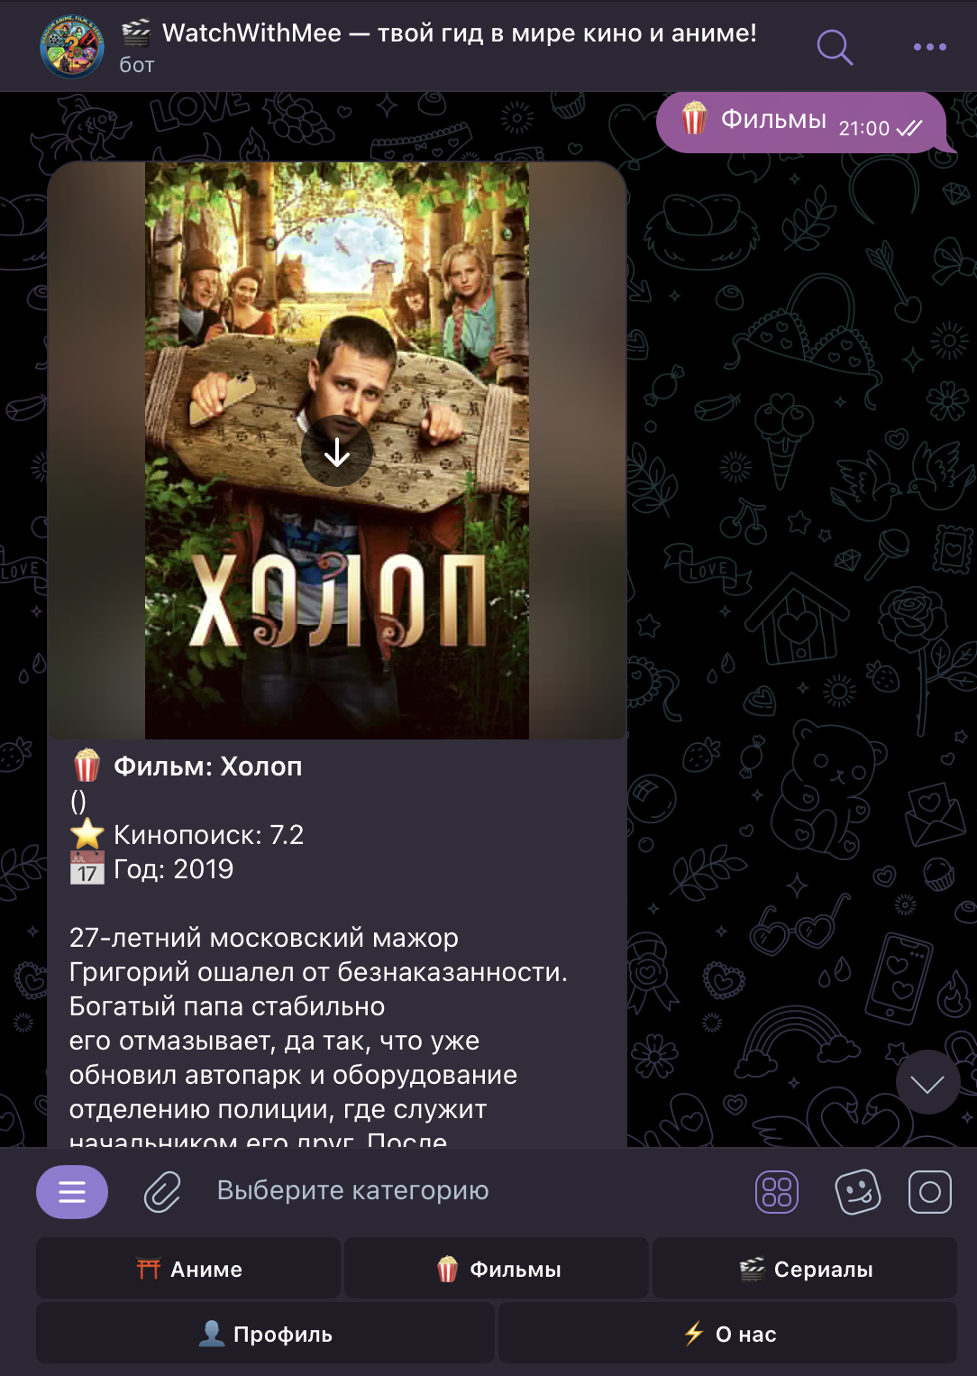Select the Сериалы category button
Screen dimensions: 977x1376
(805, 1268)
